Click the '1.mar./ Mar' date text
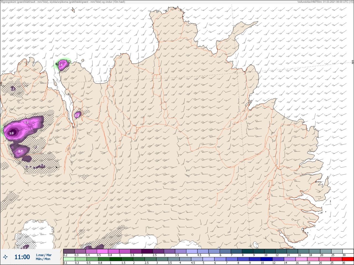The height and width of the screenshot is (265, 354). pos(43,255)
